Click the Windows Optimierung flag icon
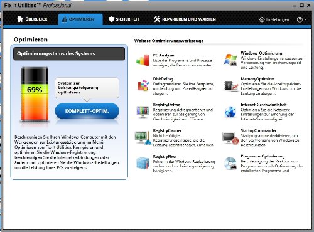314x232 pixels. pos(230,60)
